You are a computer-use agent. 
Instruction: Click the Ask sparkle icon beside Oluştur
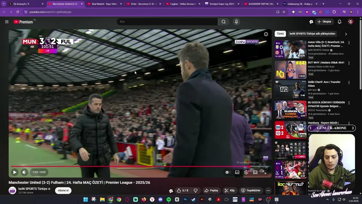(x=311, y=22)
